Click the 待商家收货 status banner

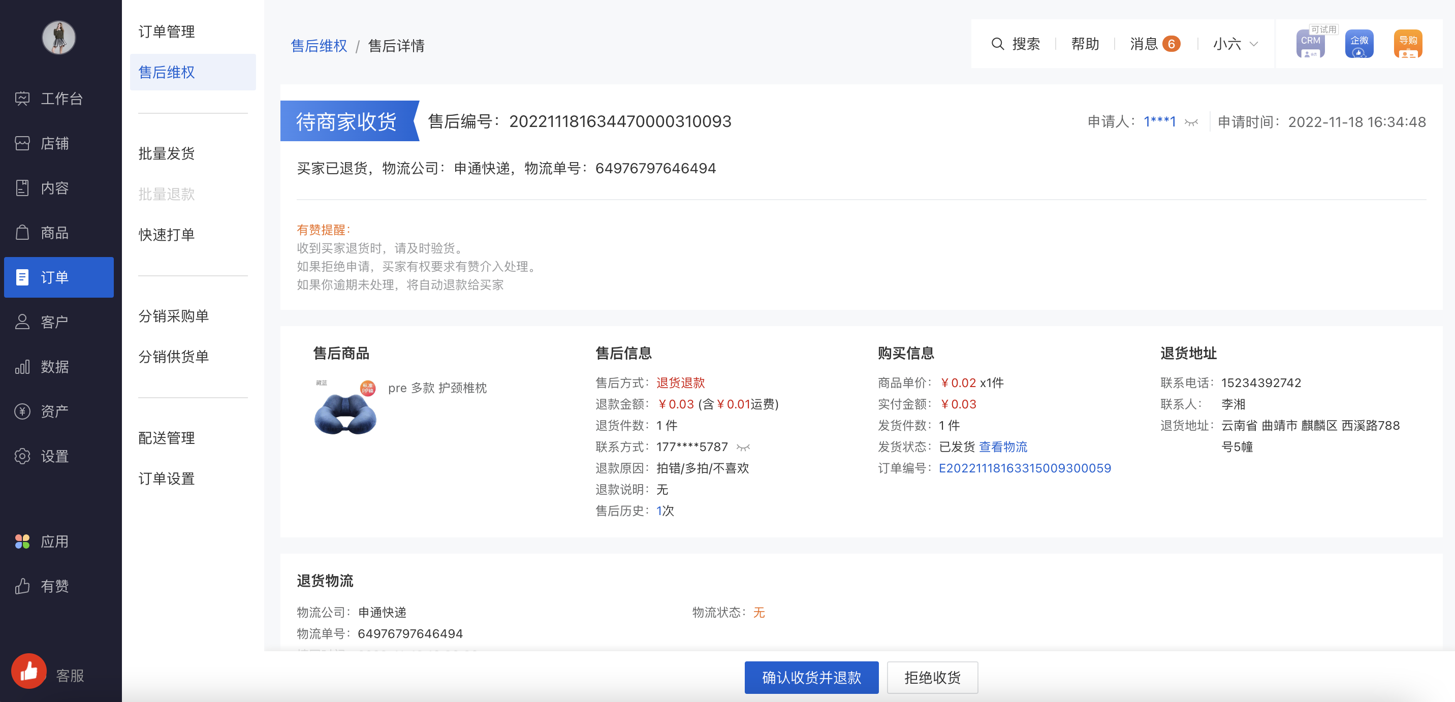click(x=349, y=121)
